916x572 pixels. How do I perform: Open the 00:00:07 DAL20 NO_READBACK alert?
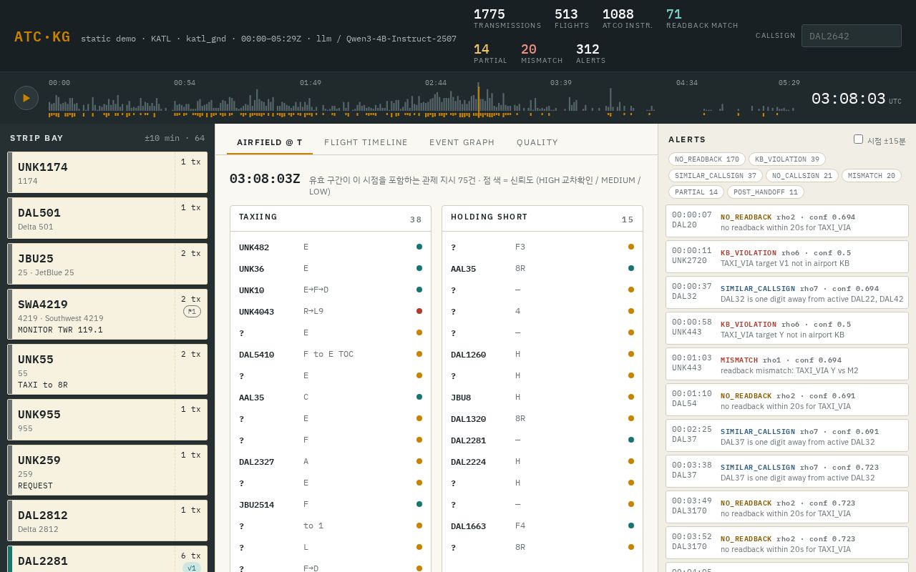787,221
